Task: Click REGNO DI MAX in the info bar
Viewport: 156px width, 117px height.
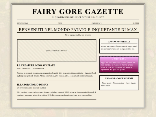Action: click(x=22, y=23)
